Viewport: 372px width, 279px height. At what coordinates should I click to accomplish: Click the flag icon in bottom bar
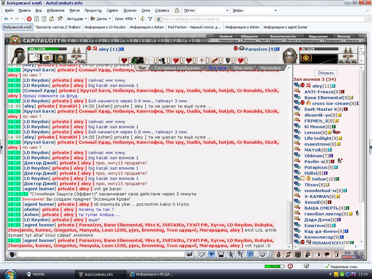[x=327, y=254]
